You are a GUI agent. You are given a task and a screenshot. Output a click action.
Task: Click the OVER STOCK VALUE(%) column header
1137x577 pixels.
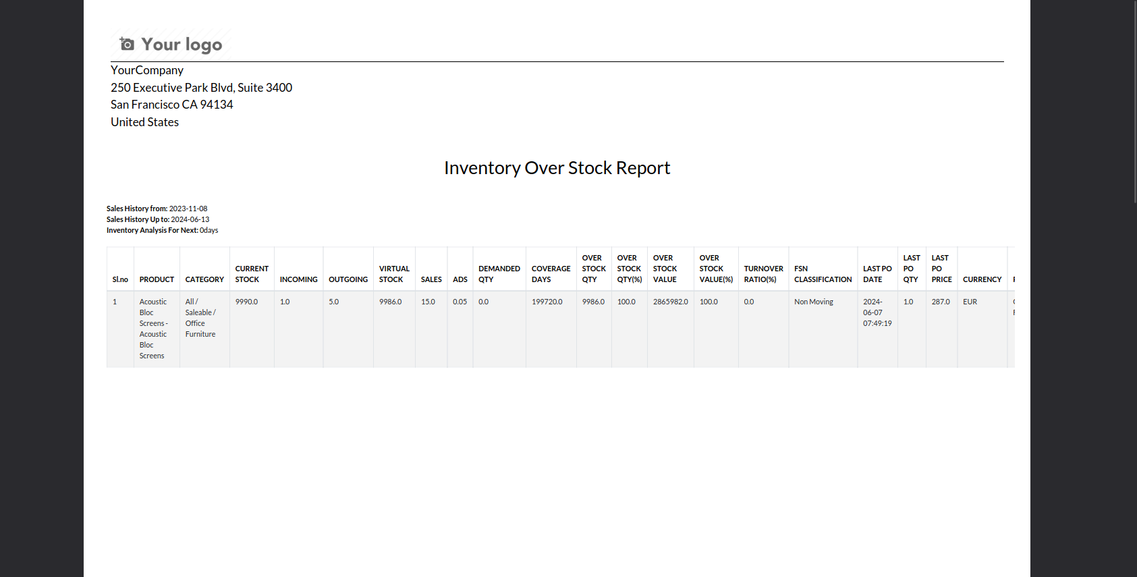716,269
